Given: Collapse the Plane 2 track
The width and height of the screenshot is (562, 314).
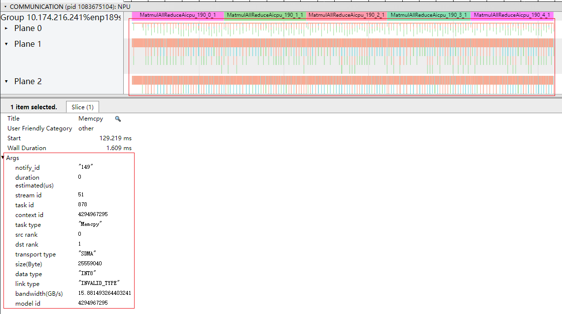Looking at the screenshot, I should [6, 82].
